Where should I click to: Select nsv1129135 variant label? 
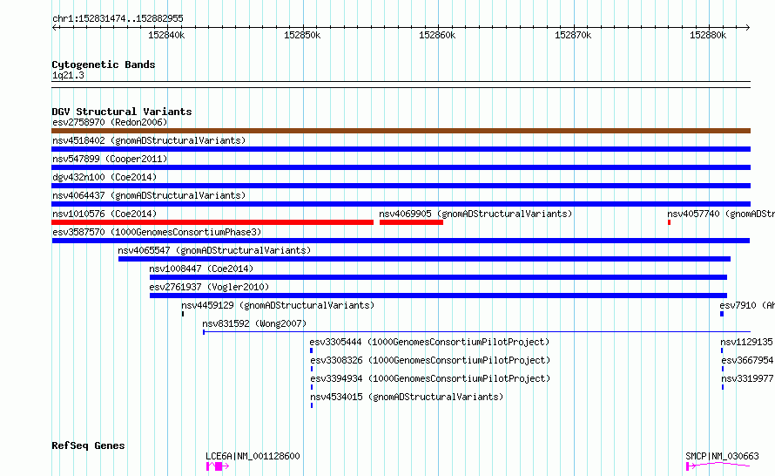(747, 342)
